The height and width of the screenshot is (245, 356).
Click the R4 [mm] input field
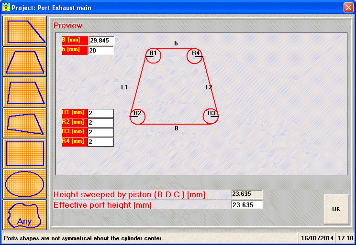pyautogui.click(x=100, y=142)
